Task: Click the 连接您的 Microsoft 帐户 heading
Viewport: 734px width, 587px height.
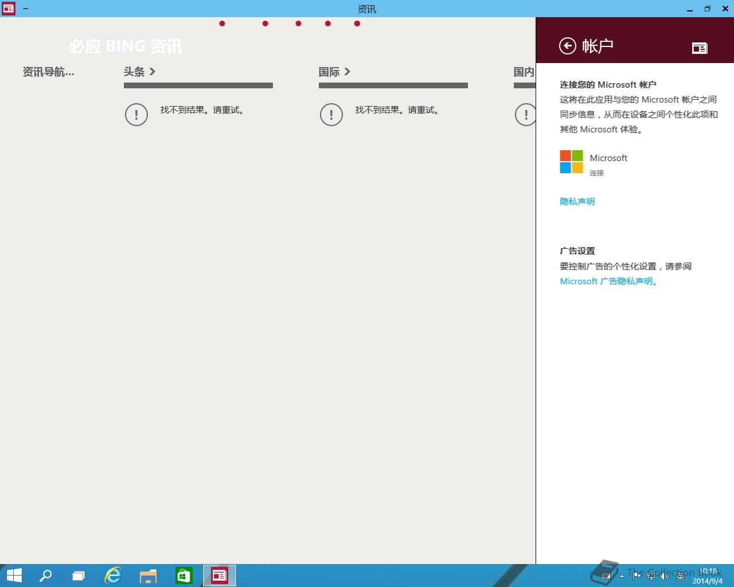Action: 608,85
